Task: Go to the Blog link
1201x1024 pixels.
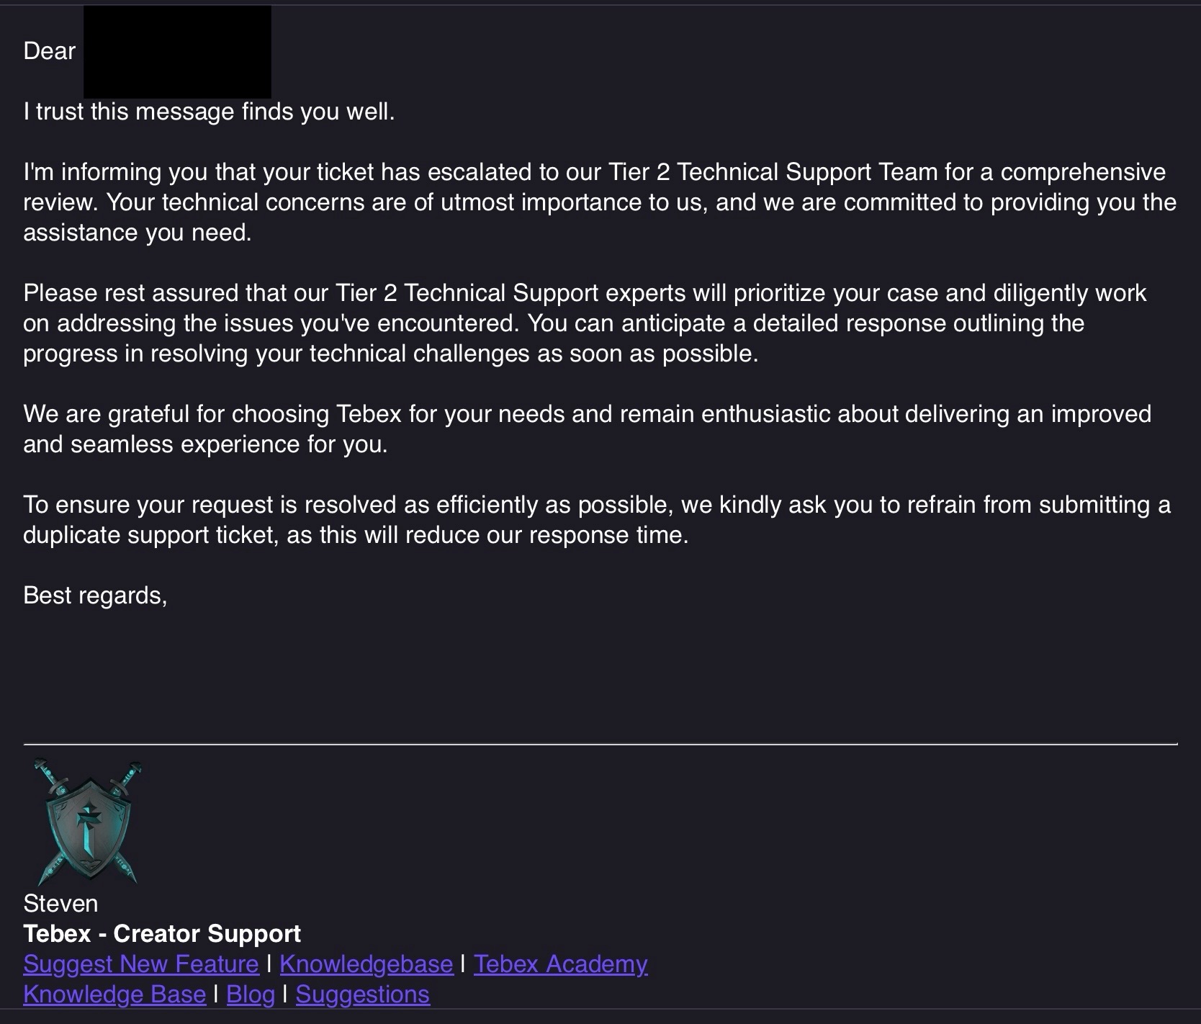Action: 251,994
